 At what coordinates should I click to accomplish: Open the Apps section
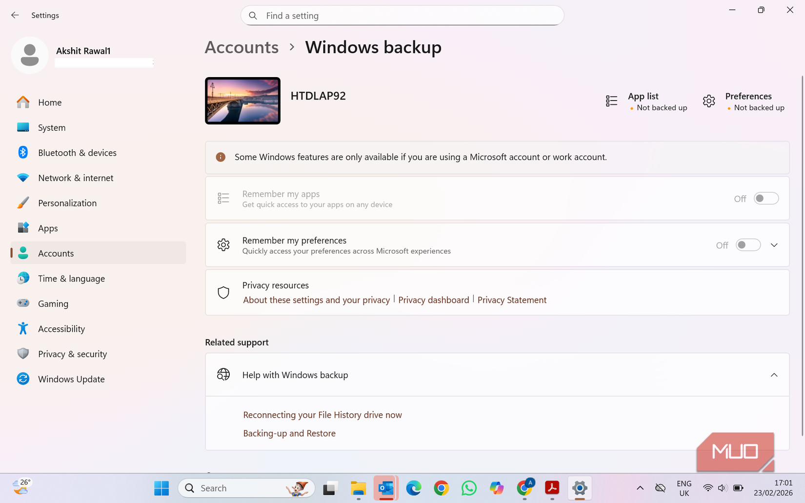(x=48, y=228)
